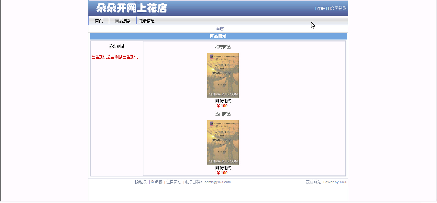This screenshot has width=437, height=203.
Task: Click the 主页 breadcrumb text
Action: point(220,29)
